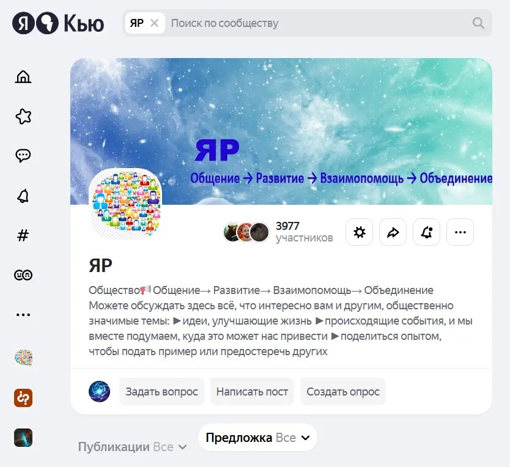Open the 3977 участников members list
510x467 pixels.
coord(278,232)
